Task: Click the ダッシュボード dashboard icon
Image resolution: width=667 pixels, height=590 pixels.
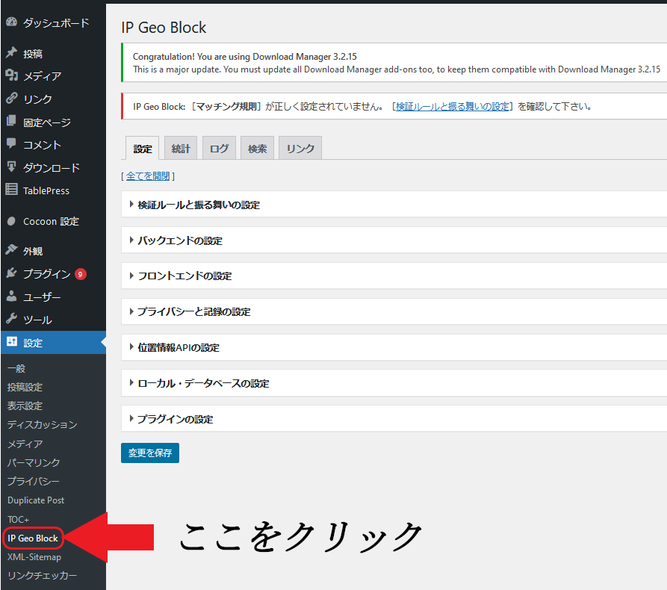Action: [x=11, y=22]
